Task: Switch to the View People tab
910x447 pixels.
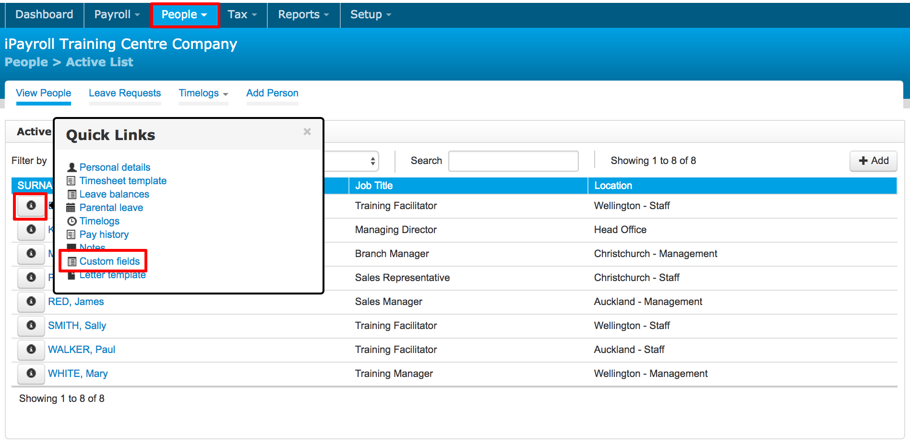Action: (43, 94)
